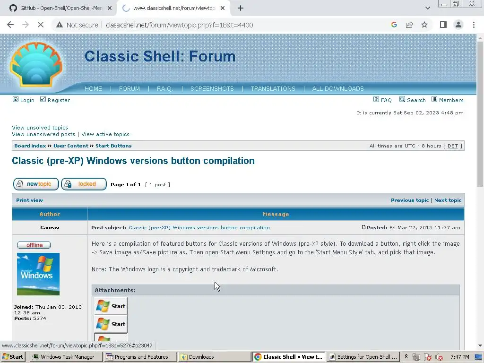This screenshot has width=484, height=363.
Task: Bookmark this page with the star icon
Action: point(424,25)
